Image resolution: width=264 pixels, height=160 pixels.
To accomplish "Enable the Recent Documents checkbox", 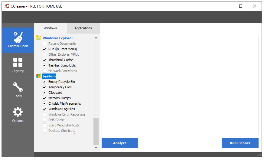I will point(44,44).
